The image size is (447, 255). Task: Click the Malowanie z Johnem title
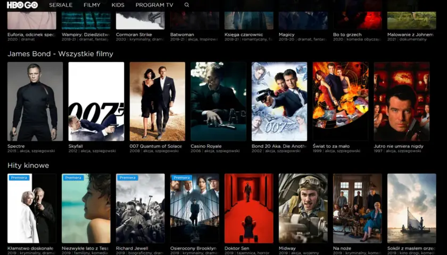pos(410,35)
